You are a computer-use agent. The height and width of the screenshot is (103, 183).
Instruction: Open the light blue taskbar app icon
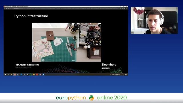point(43,74)
